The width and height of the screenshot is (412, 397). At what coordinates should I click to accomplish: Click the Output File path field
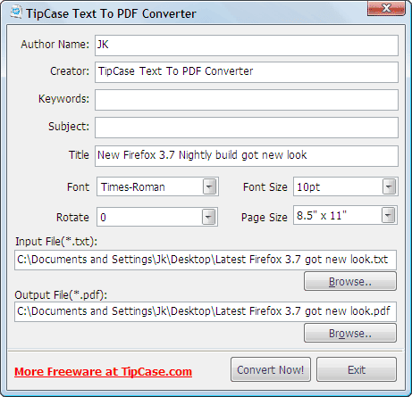click(206, 311)
